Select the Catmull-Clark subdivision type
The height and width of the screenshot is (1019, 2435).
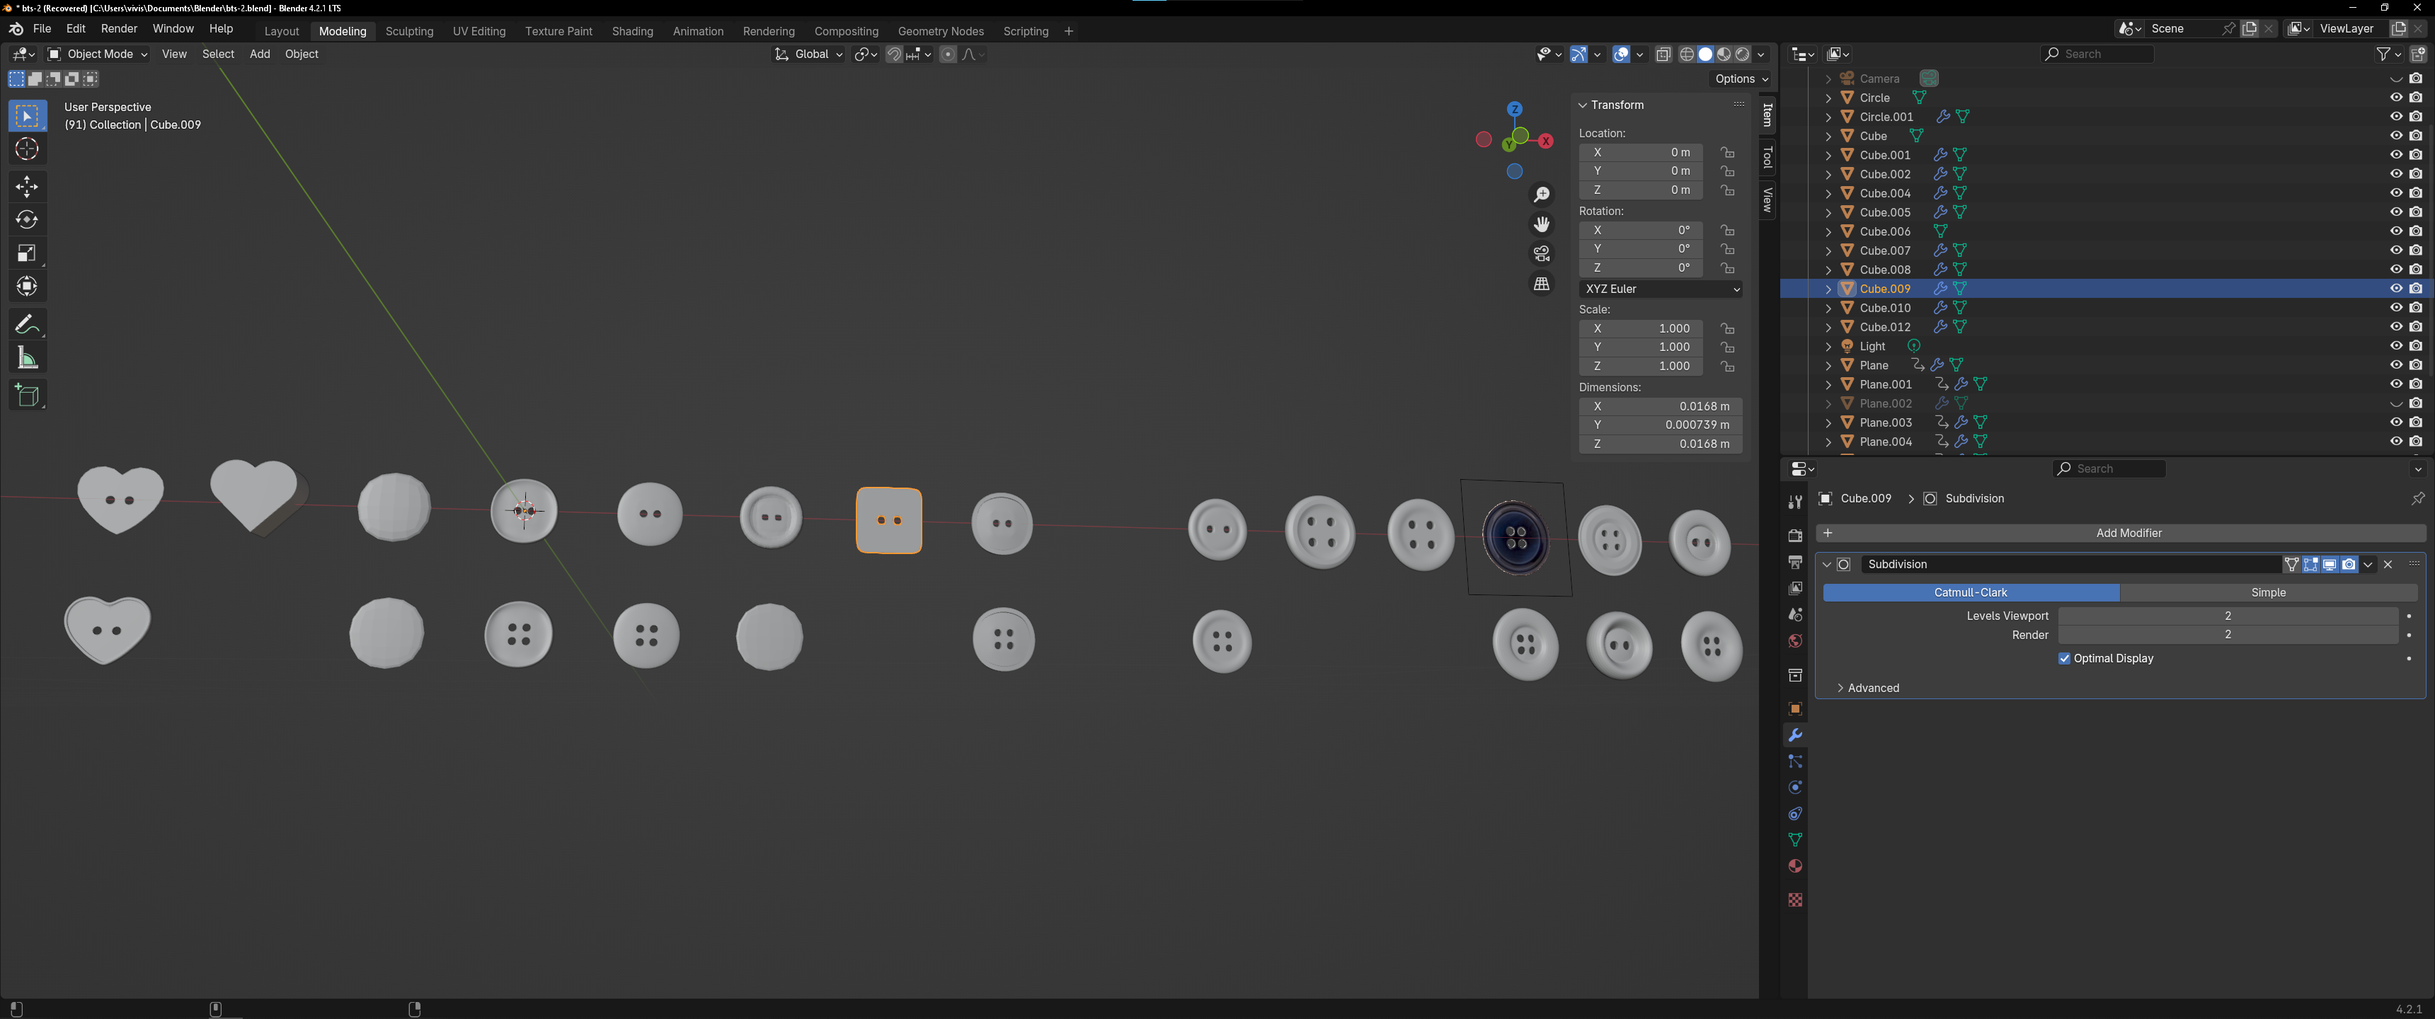point(1971,593)
